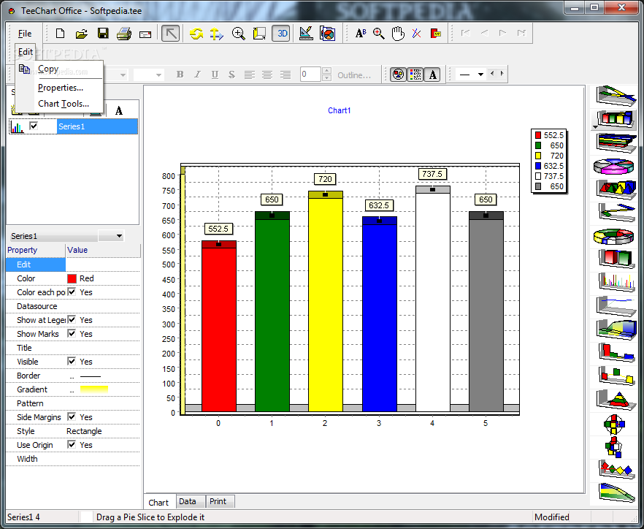This screenshot has height=529, width=644.
Task: Click the Underline U formatting button
Action: click(x=215, y=75)
